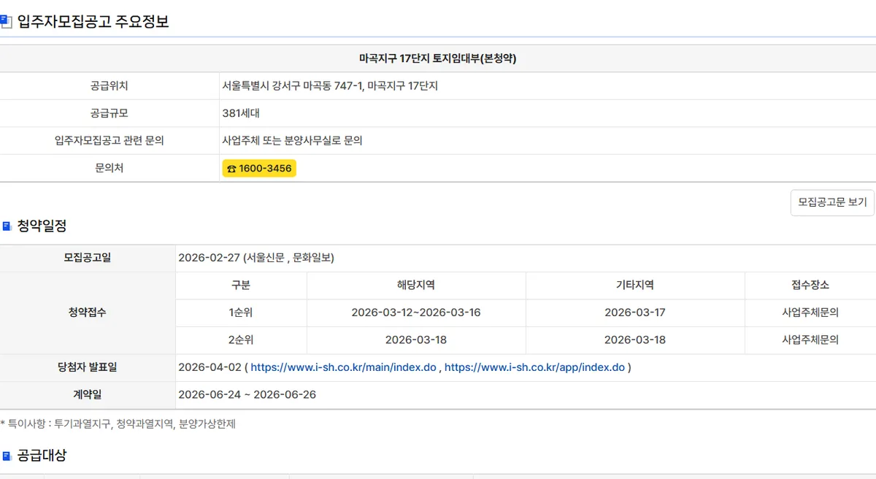This screenshot has height=479, width=876.
Task: Click the 계약일 row label
Action: 88,395
